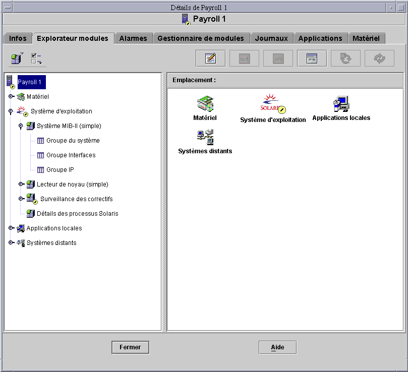Click the Fermer button
The width and height of the screenshot is (408, 372).
point(130,347)
